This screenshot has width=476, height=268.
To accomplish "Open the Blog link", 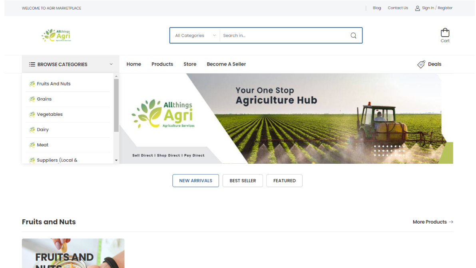I will click(376, 8).
